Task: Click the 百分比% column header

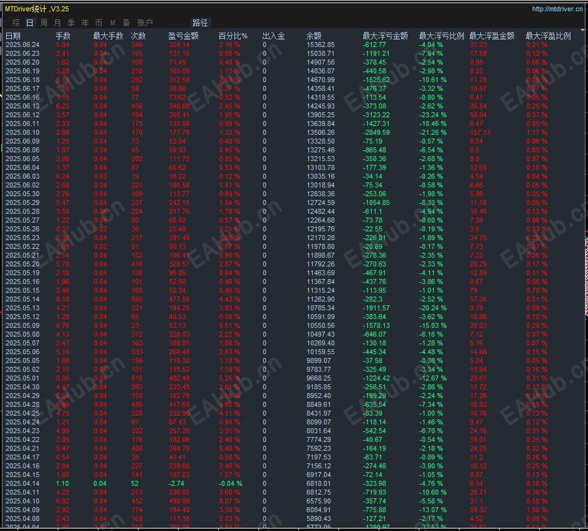Action: coord(233,36)
